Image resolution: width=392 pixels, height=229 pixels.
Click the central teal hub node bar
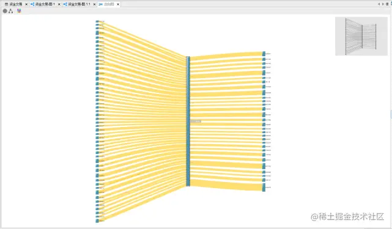click(x=188, y=122)
